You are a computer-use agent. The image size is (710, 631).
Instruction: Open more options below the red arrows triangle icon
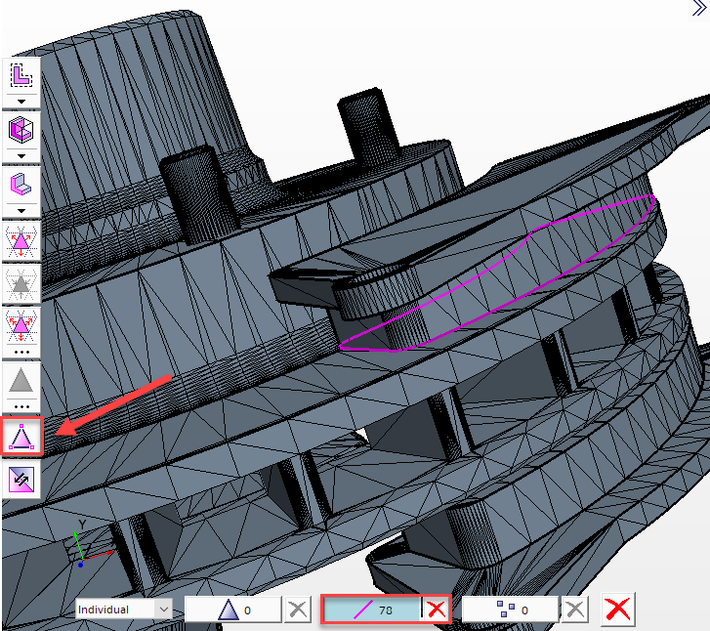coord(21,352)
